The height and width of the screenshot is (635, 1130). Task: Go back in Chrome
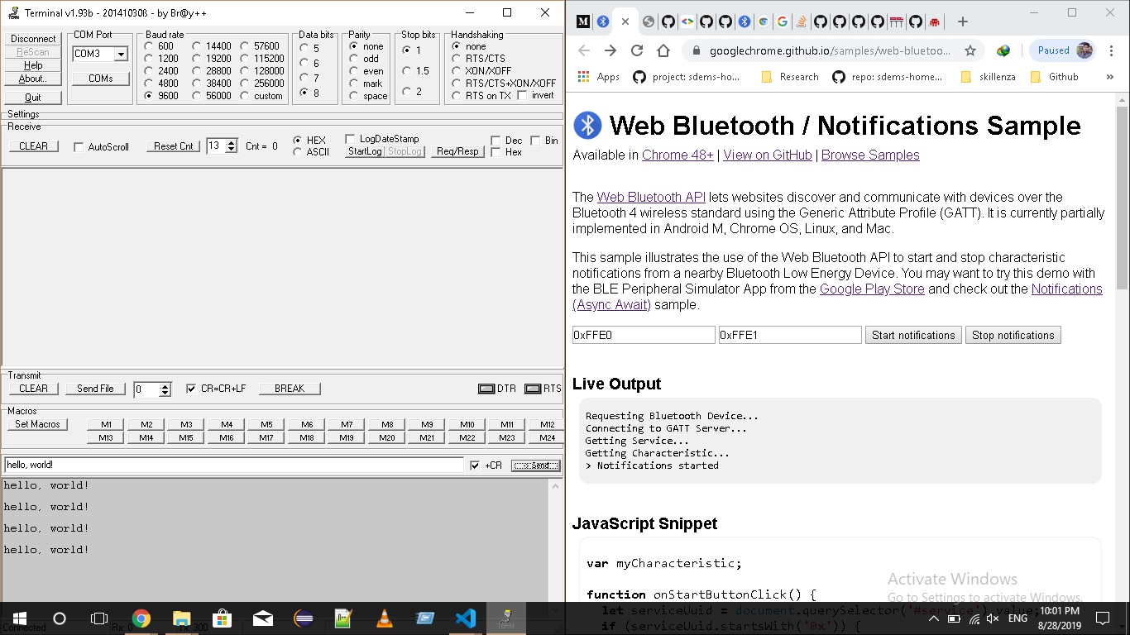584,50
